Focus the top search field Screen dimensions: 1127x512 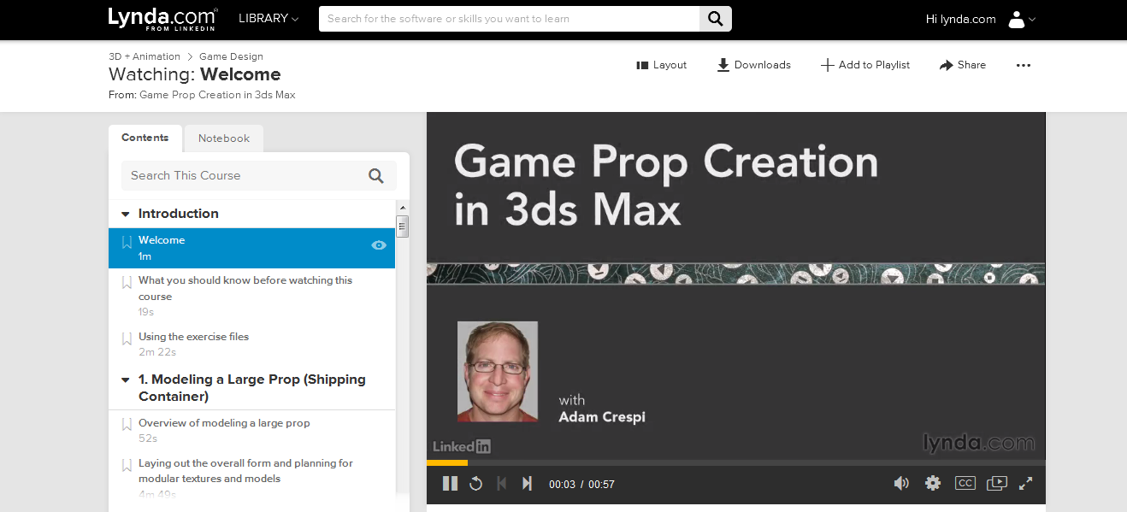click(x=509, y=19)
